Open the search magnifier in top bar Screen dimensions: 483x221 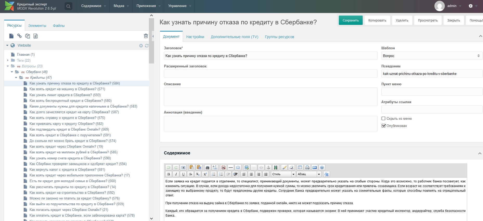pyautogui.click(x=68, y=6)
